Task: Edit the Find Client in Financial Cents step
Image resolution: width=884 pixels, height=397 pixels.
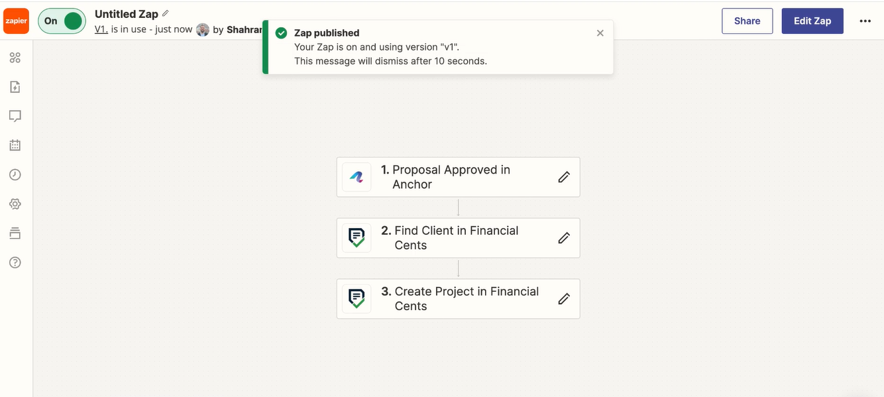Action: [x=564, y=238]
